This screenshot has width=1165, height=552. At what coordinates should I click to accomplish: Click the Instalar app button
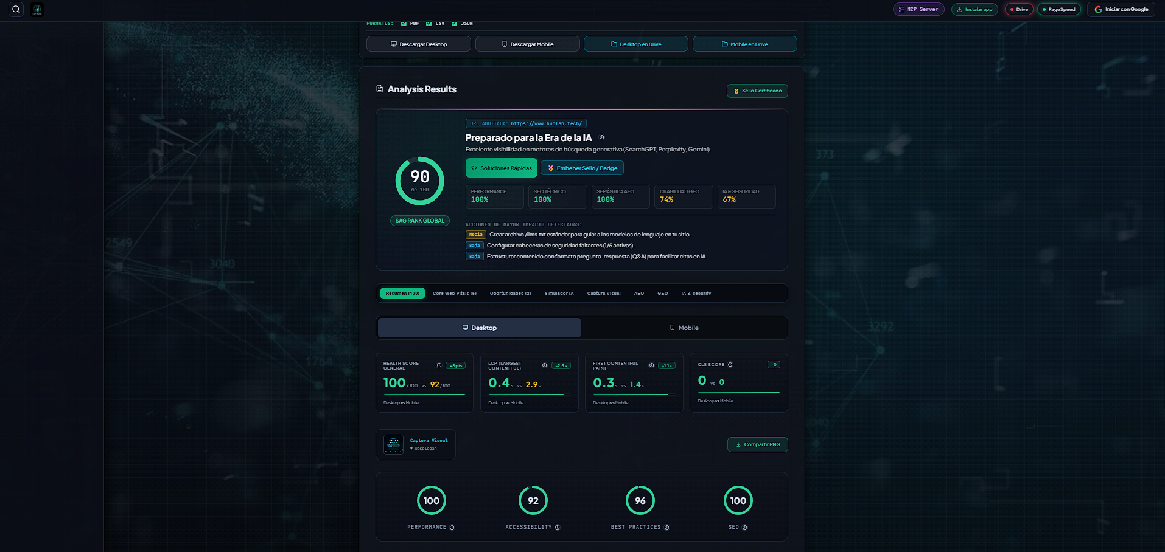tap(974, 9)
